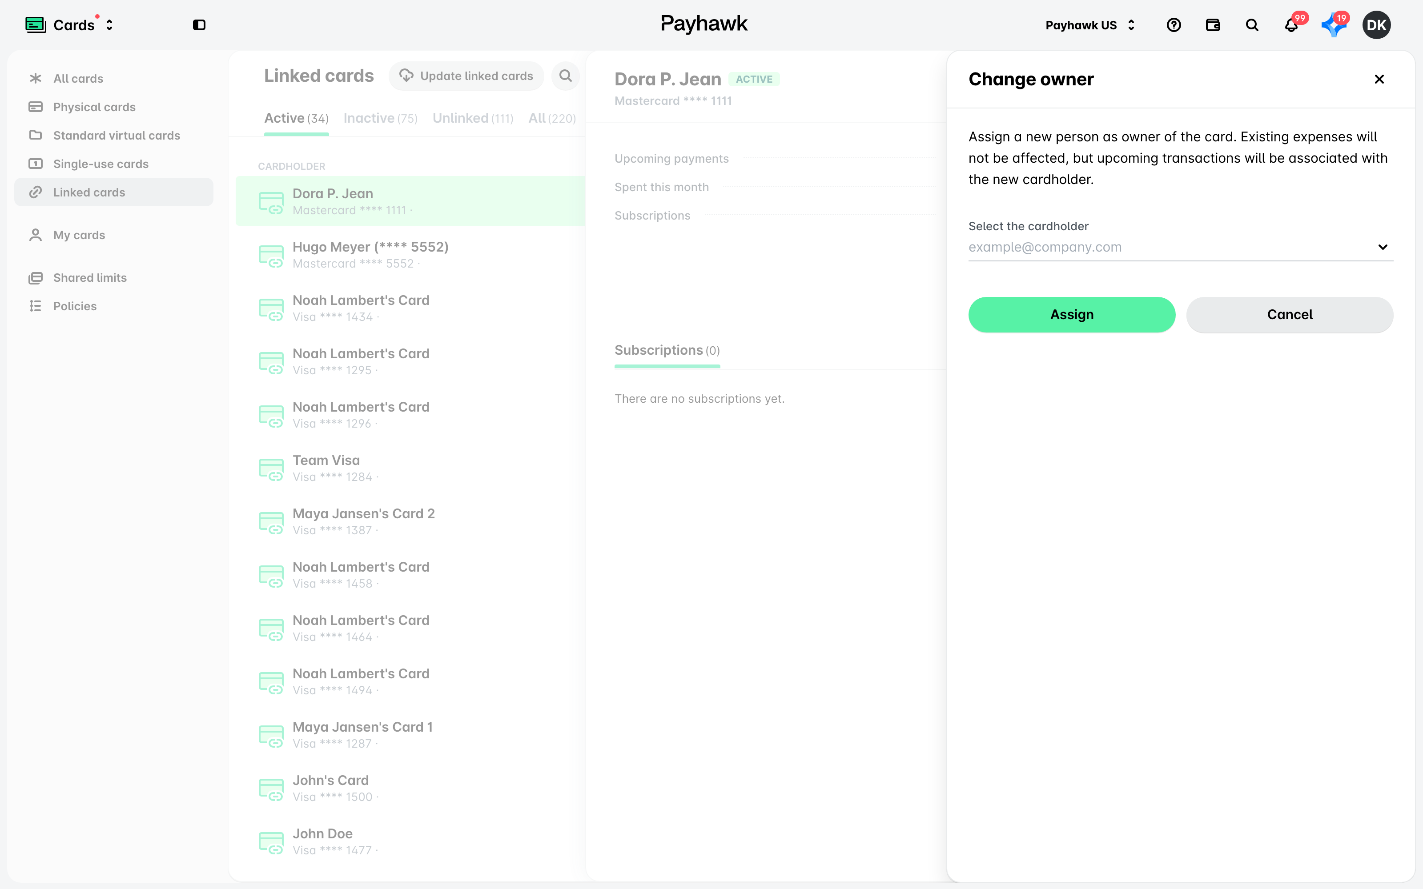Image resolution: width=1423 pixels, height=889 pixels.
Task: Select Team Visa **** 1284 row
Action: (410, 468)
